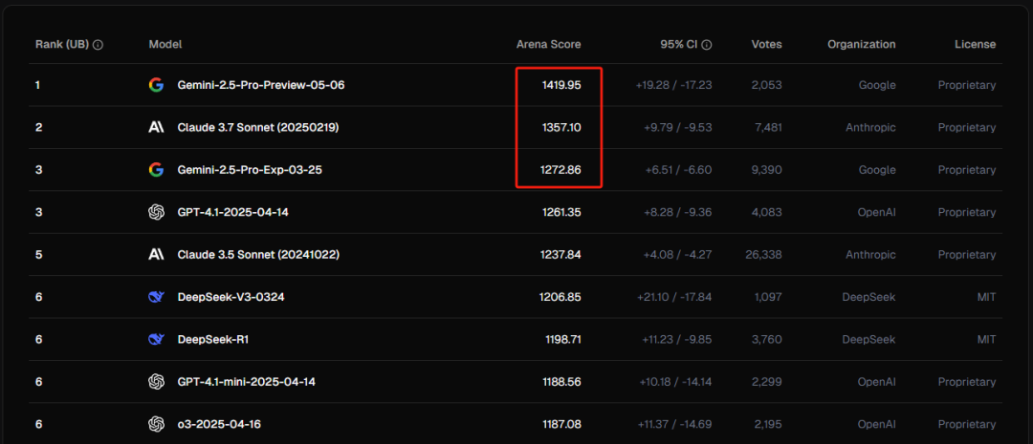The image size is (1033, 444).
Task: Click the DeepSeek logo beside DeepSeek-R1
Action: (x=156, y=339)
